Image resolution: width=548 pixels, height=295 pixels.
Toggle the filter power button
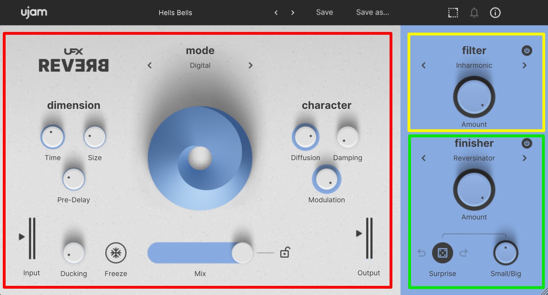click(527, 51)
